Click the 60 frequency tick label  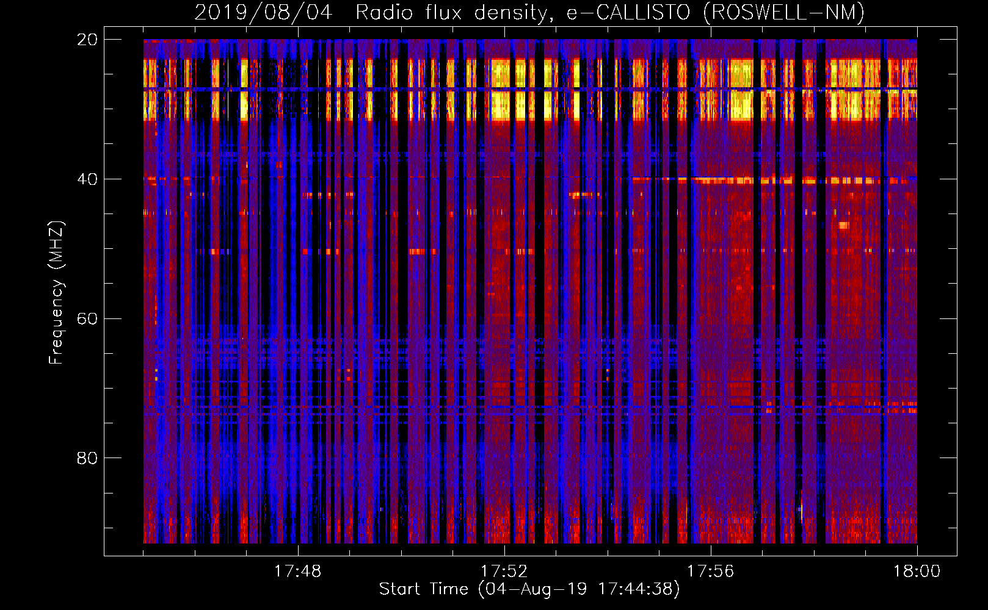tap(87, 319)
